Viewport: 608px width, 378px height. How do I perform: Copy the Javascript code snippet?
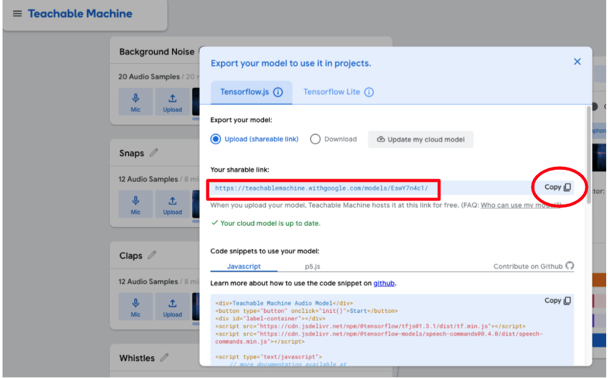(558, 300)
